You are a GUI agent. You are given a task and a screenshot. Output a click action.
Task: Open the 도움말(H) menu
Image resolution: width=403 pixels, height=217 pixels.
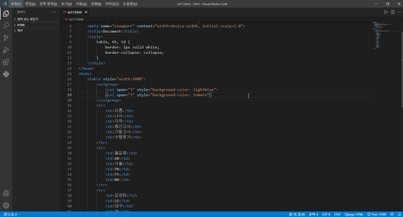coord(130,4)
